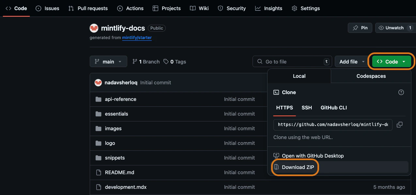Open Initial commit link in snippets row
This screenshot has width=416, height=195.
[239, 158]
